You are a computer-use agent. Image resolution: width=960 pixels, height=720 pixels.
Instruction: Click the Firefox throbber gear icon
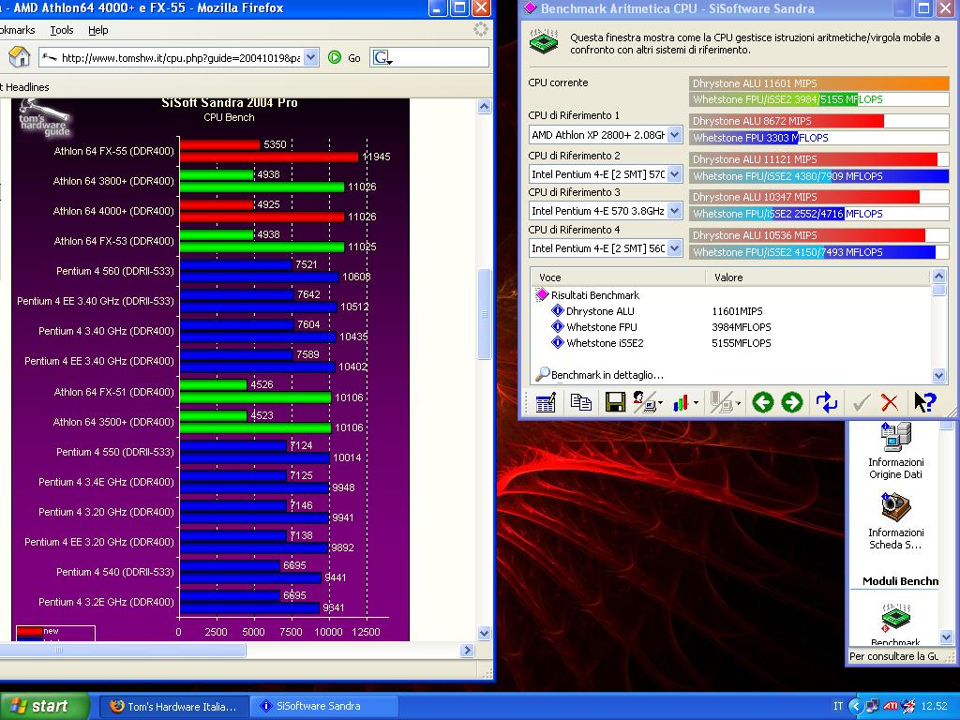click(x=481, y=29)
